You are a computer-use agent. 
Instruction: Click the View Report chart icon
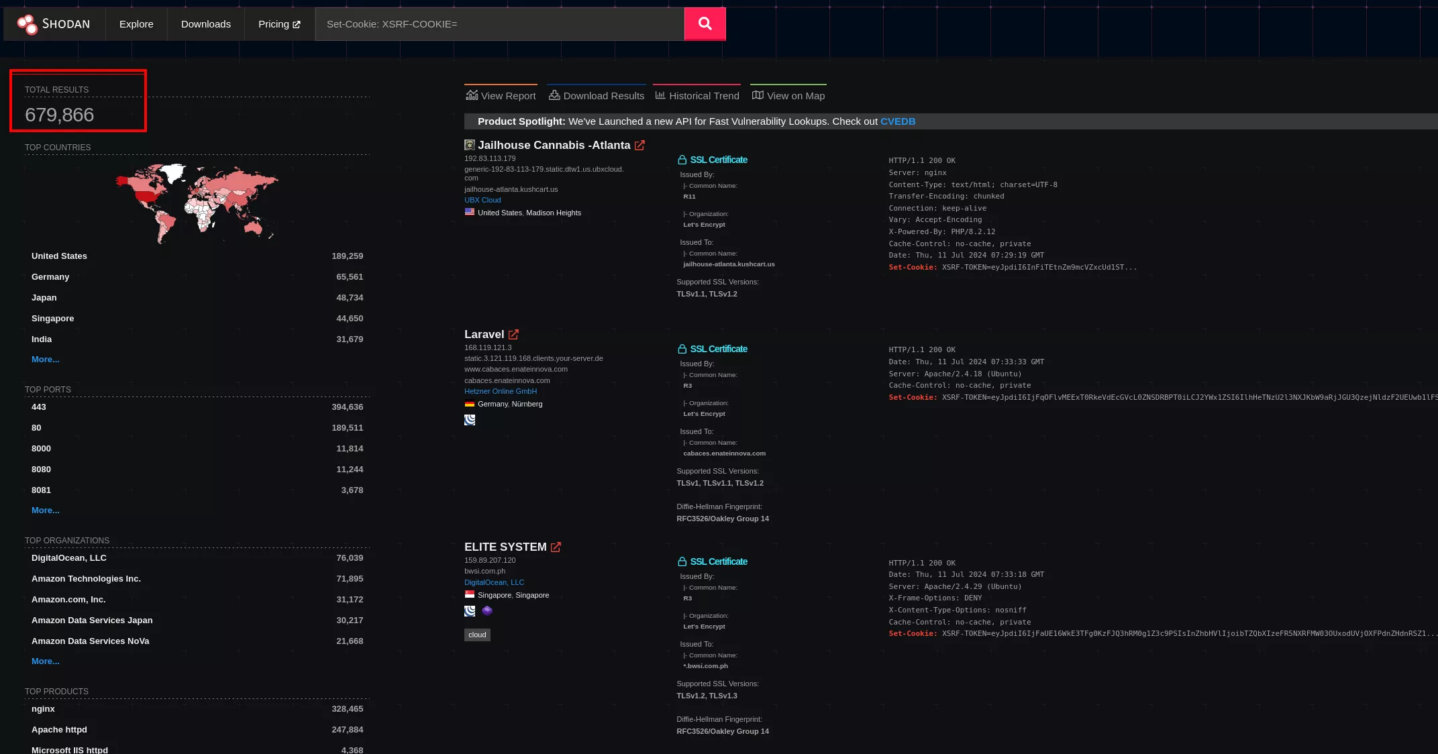click(472, 95)
